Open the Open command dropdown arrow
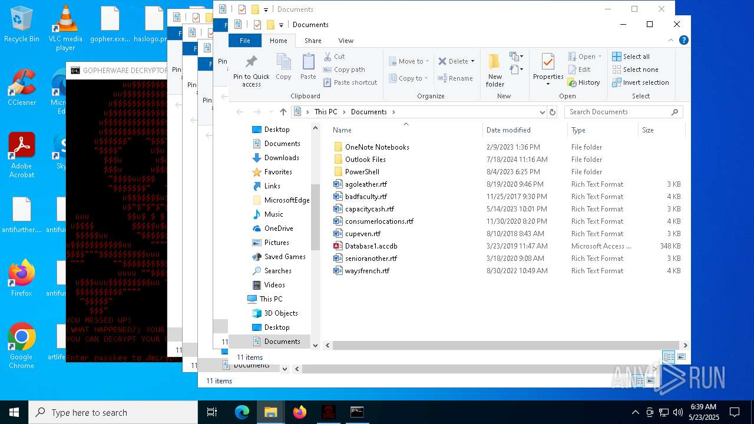Image resolution: width=754 pixels, height=424 pixels. [x=600, y=57]
